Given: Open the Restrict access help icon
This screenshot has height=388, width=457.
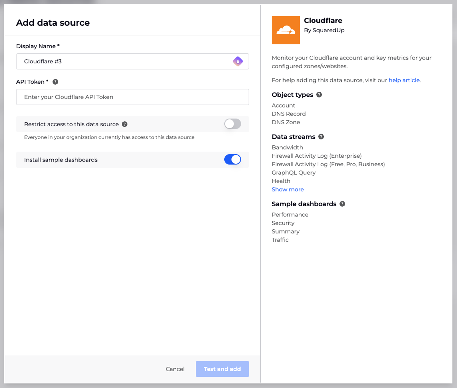Looking at the screenshot, I should 125,124.
